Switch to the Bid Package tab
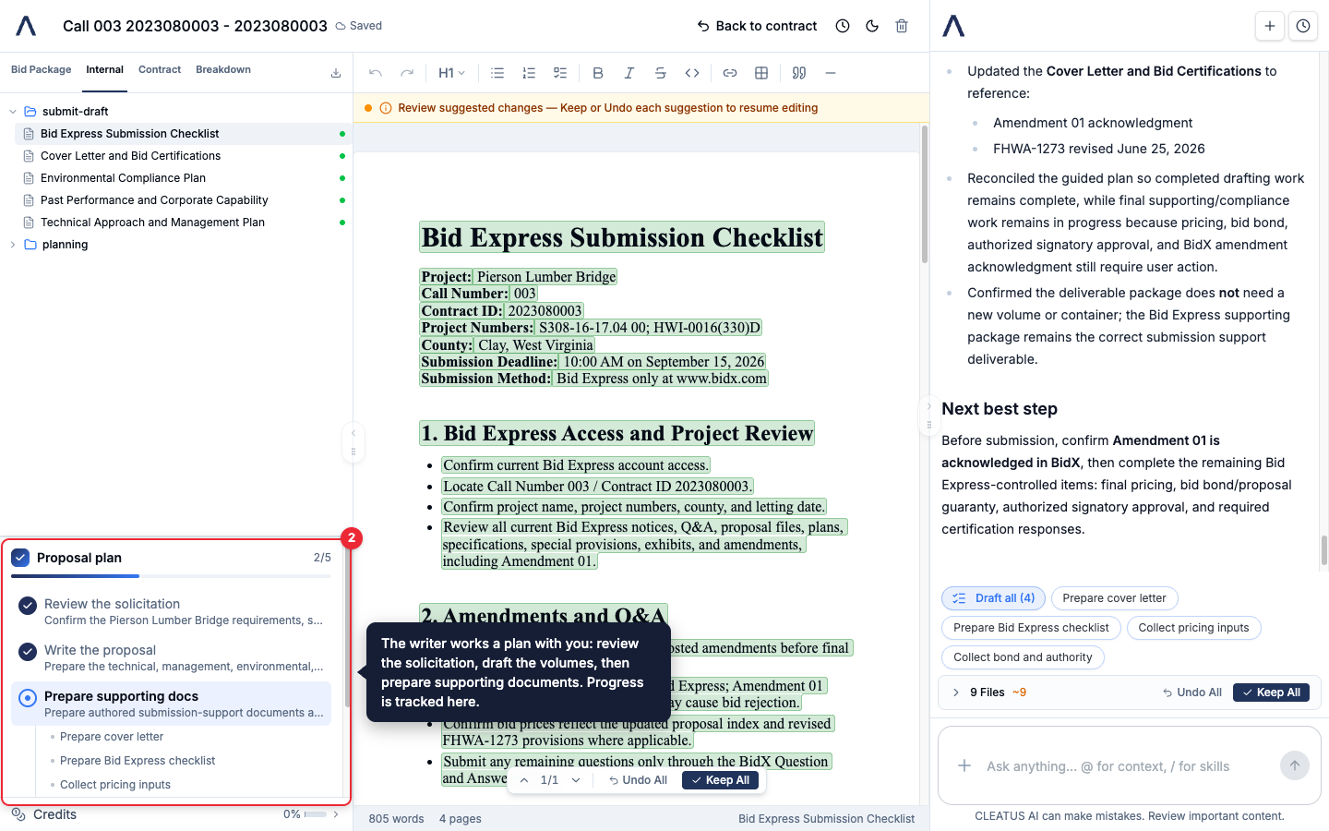The image size is (1329, 831). (42, 70)
